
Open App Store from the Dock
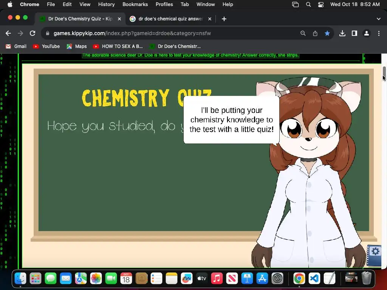262,279
